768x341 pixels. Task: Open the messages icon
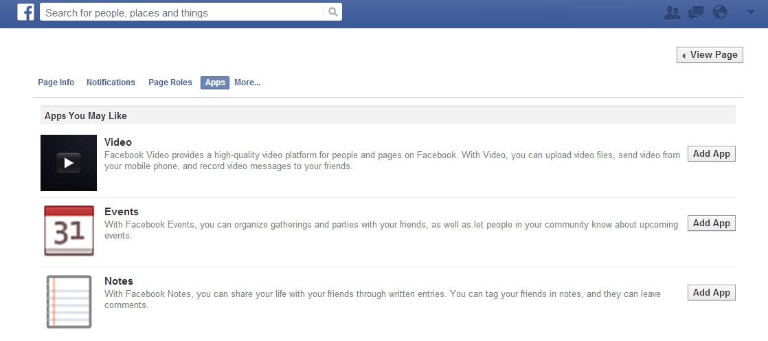click(x=696, y=13)
